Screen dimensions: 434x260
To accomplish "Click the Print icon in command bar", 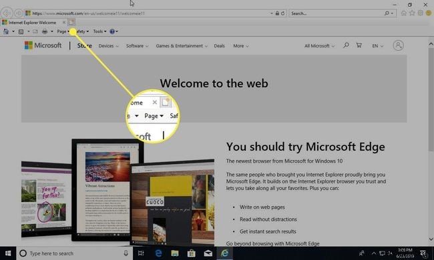I will tap(45, 31).
